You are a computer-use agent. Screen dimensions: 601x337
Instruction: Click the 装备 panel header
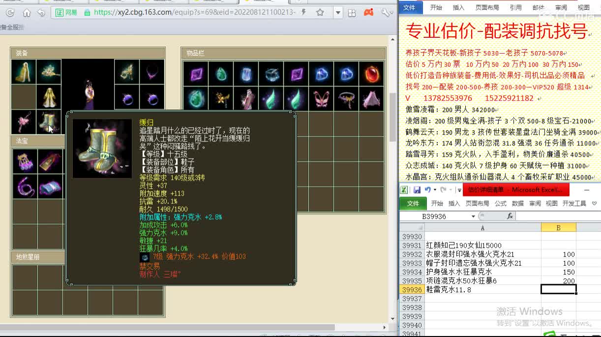88,53
